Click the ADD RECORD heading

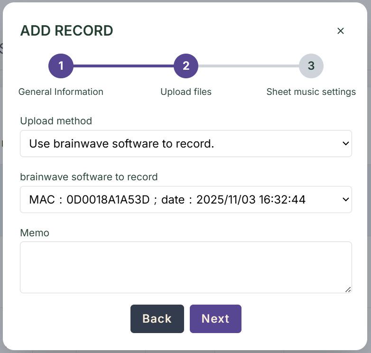pyautogui.click(x=67, y=31)
